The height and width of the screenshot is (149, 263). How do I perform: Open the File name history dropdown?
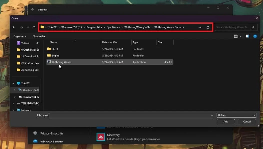point(212,115)
